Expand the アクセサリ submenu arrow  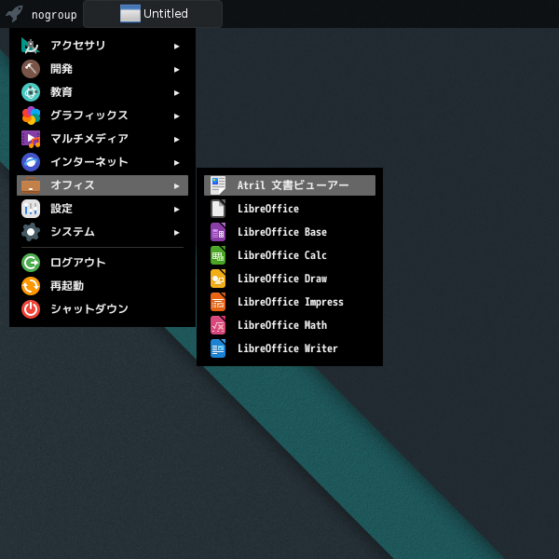coord(176,46)
